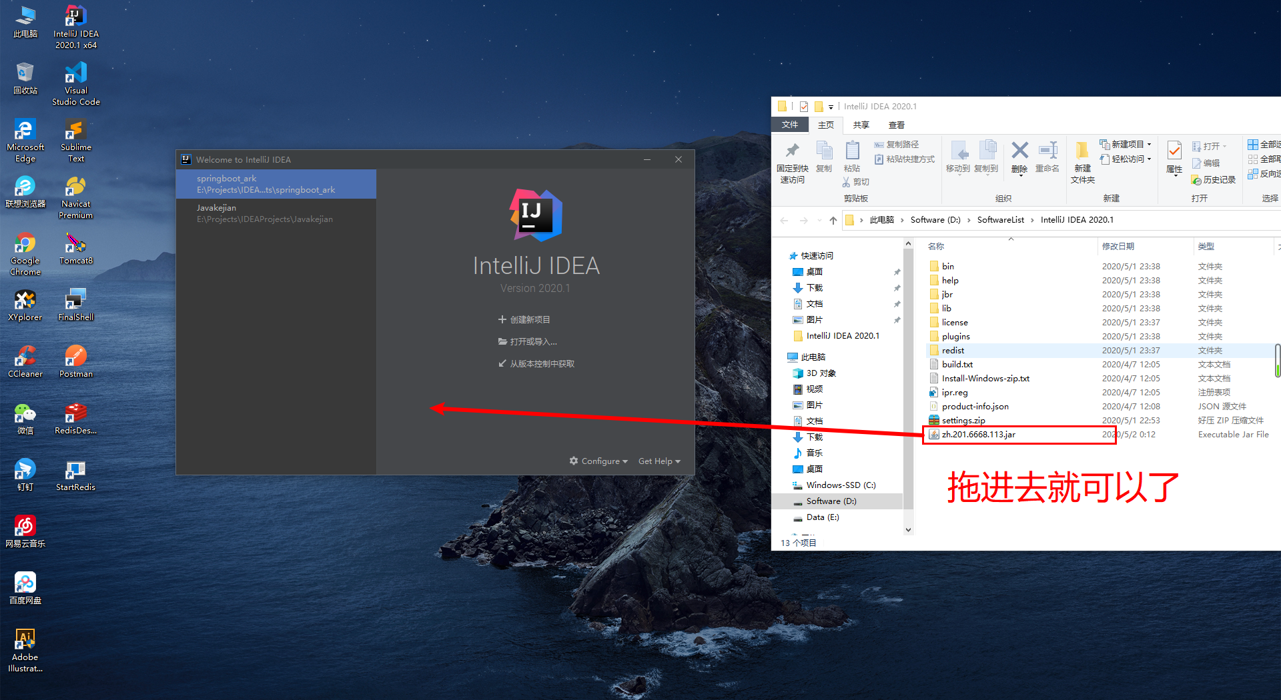The image size is (1281, 700).
Task: Open IntelliJ IDEA 2020.1 x64 desktop shortcut
Action: (76, 27)
